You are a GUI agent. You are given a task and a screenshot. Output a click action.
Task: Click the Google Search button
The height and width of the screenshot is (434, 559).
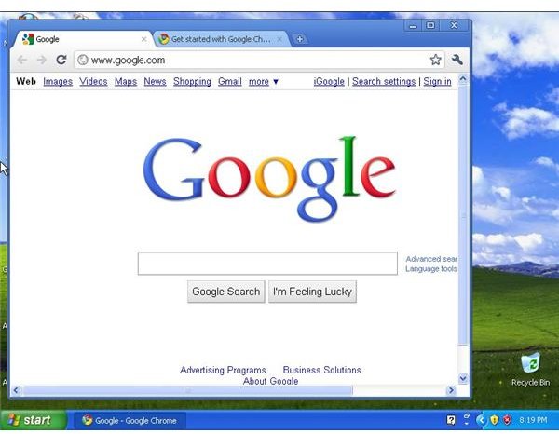(226, 292)
